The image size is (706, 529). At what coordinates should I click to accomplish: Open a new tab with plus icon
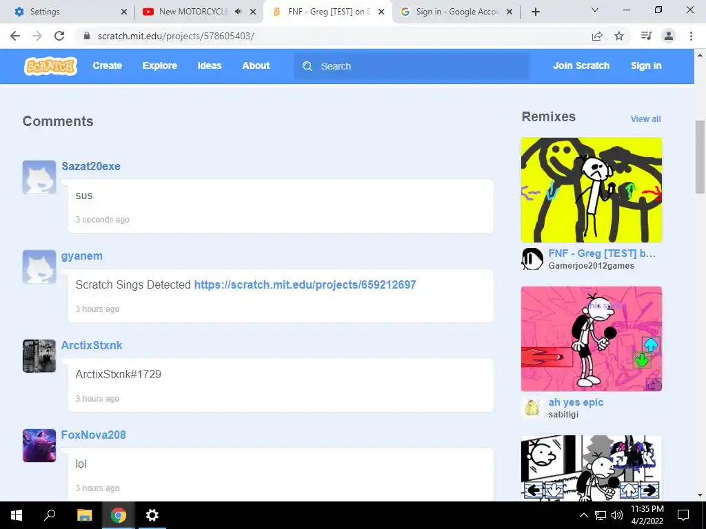535,12
